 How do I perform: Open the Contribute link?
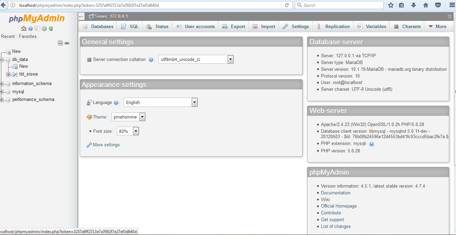[331, 213]
